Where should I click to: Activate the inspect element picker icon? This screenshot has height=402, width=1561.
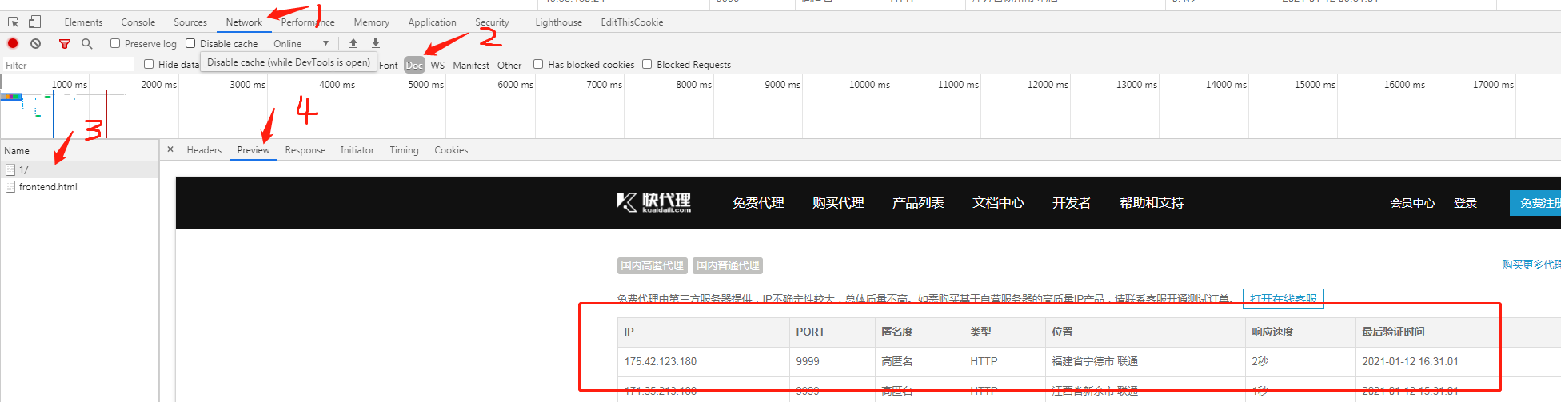pos(13,22)
